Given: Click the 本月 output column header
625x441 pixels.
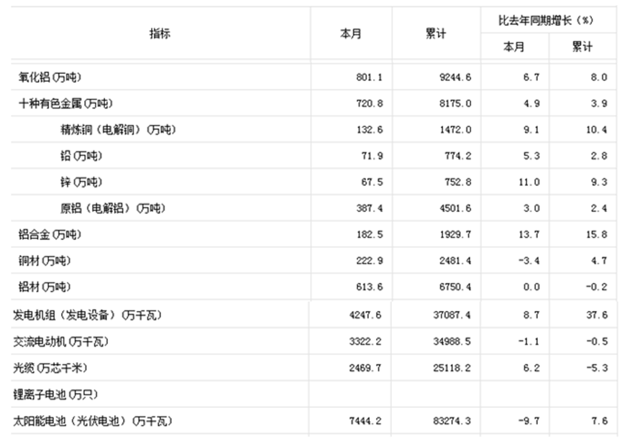Looking at the screenshot, I should pos(351,34).
